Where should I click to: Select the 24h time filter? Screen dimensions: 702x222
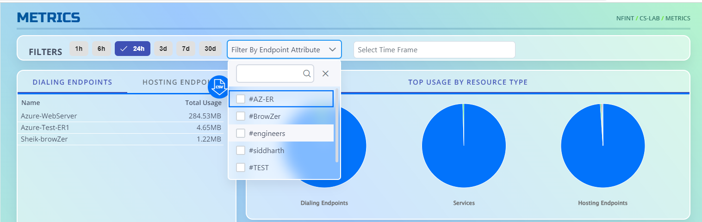coord(132,49)
